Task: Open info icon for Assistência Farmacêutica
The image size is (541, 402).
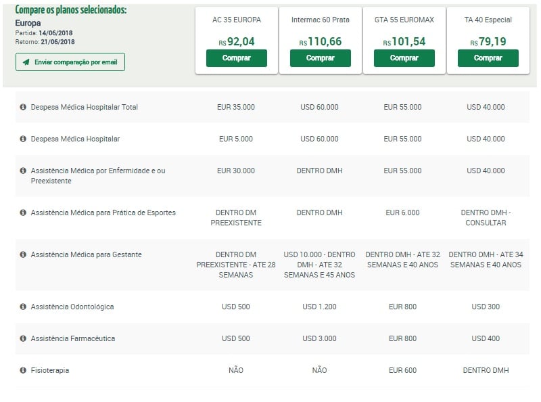Action: click(x=23, y=338)
